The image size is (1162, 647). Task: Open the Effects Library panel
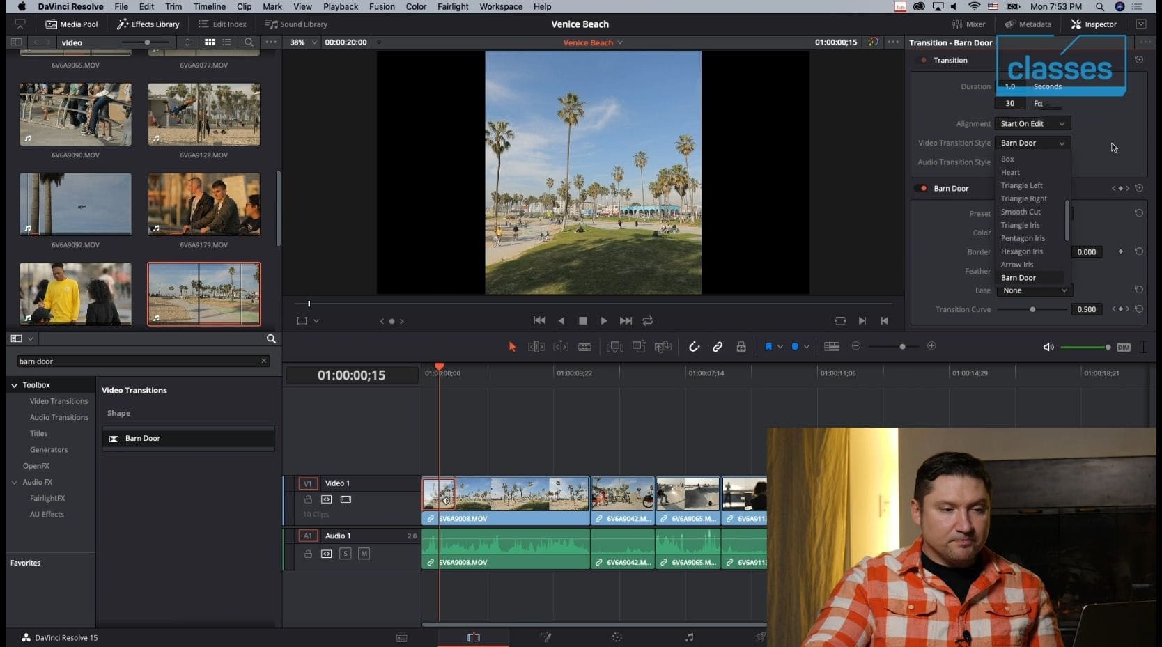(x=148, y=24)
